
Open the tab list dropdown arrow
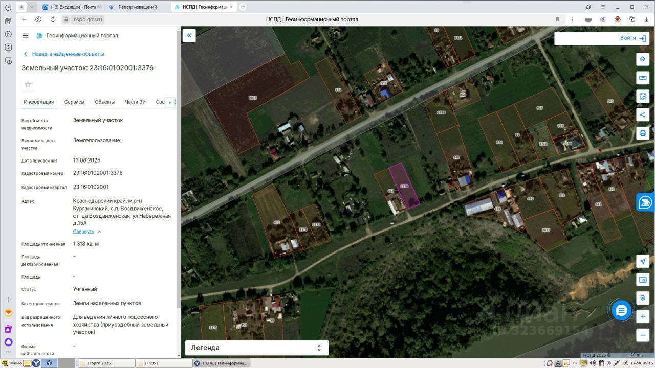(x=32, y=7)
